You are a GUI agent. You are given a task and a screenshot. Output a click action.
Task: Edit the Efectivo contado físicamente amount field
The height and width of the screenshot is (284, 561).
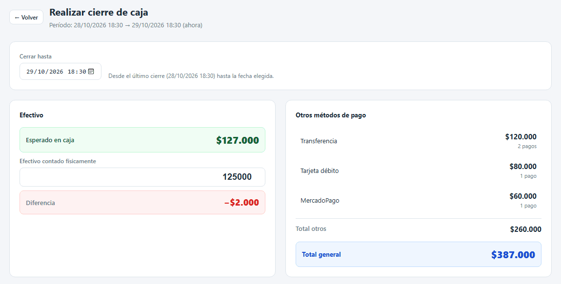(142, 177)
